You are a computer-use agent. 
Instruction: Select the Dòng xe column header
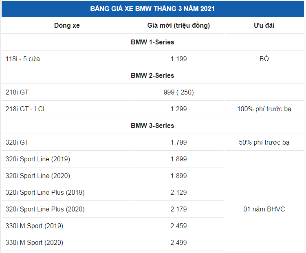67,26
